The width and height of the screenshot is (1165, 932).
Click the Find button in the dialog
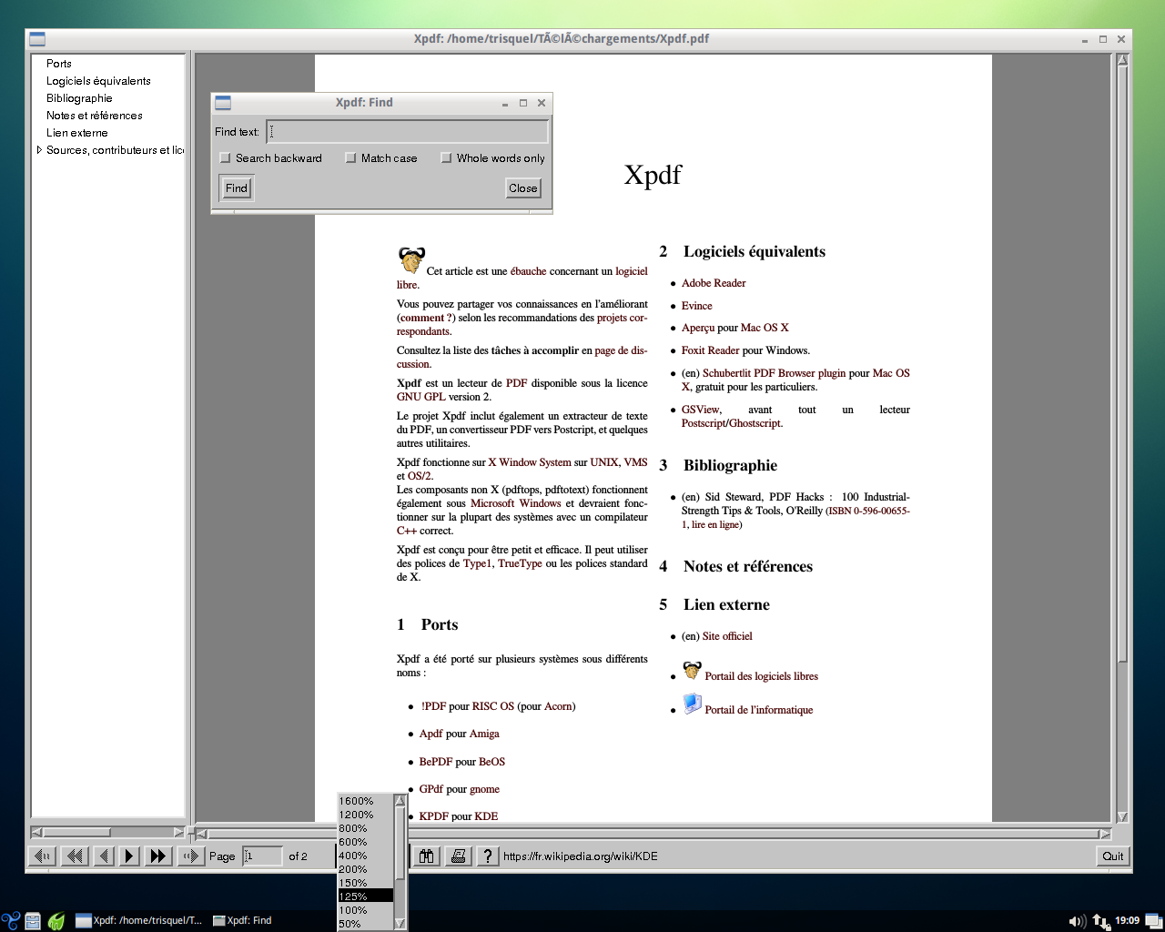(x=237, y=188)
